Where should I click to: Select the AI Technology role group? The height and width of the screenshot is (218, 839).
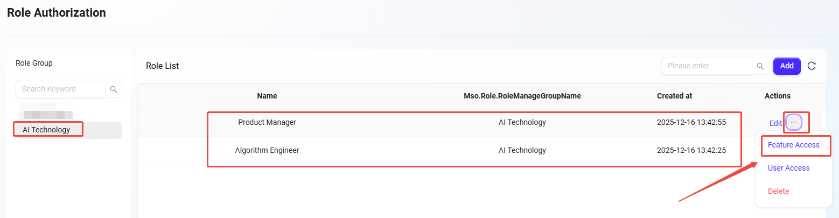click(46, 130)
